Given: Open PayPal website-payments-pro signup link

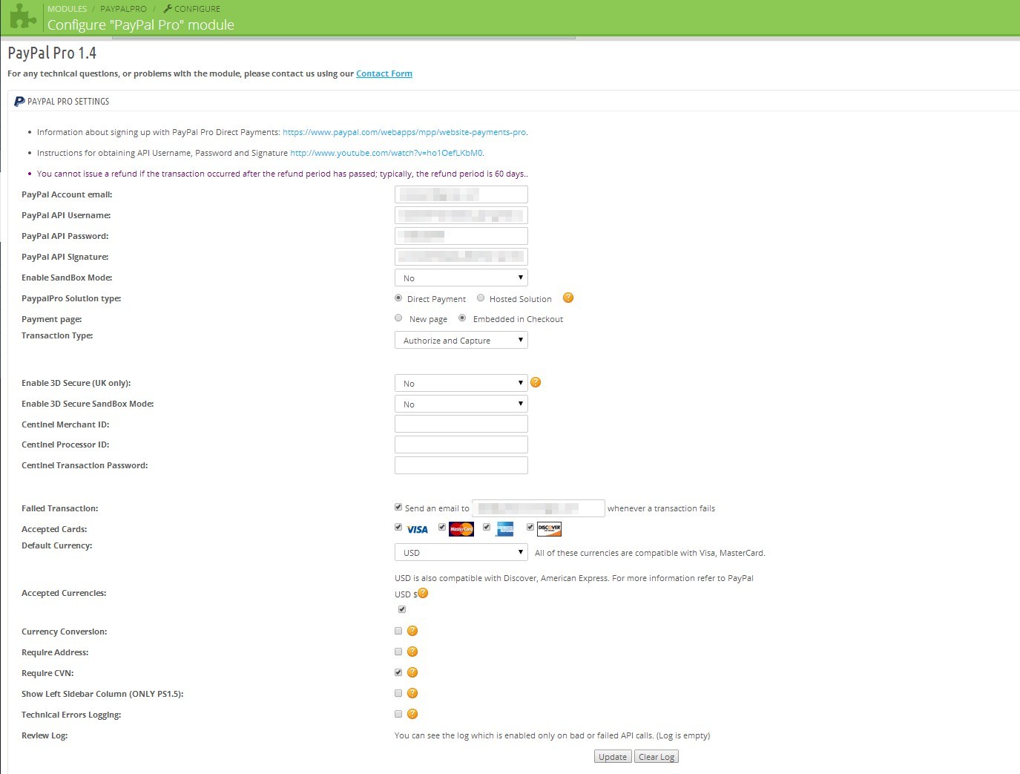Looking at the screenshot, I should click(404, 132).
